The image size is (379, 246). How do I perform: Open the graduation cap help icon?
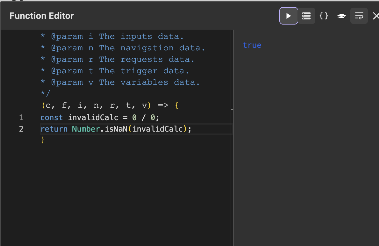[x=341, y=16]
